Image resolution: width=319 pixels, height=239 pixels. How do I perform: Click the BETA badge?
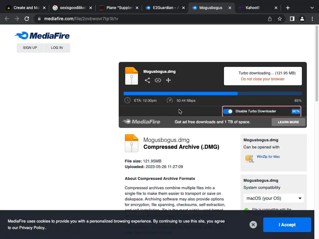296,111
